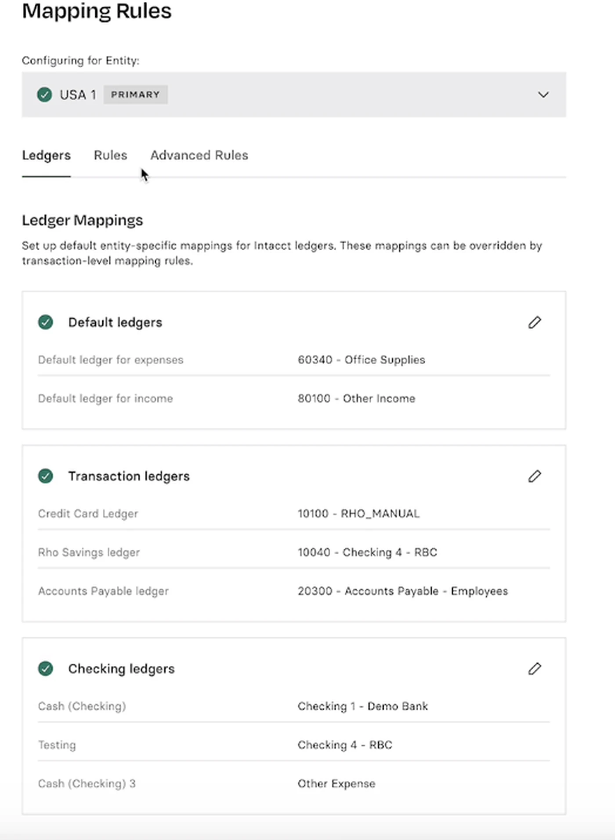
Task: Expand the entity chevron dropdown arrow
Action: coord(543,94)
